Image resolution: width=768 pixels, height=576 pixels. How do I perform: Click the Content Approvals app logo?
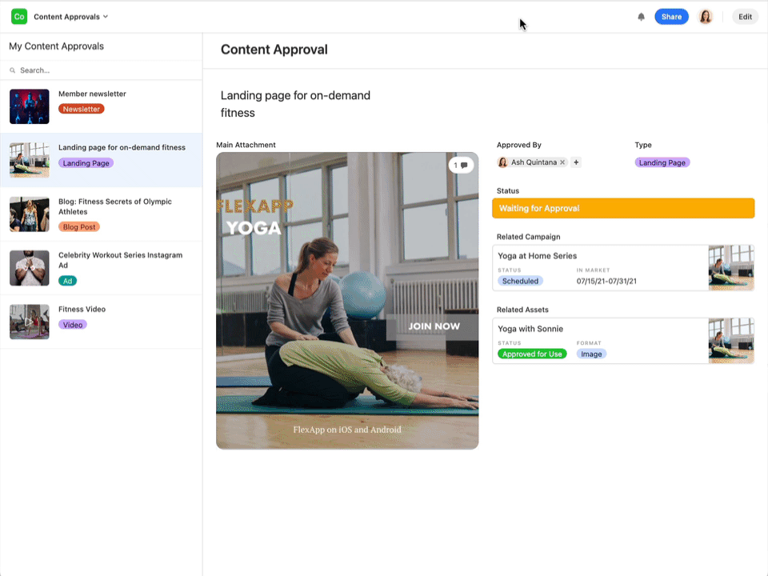click(18, 16)
